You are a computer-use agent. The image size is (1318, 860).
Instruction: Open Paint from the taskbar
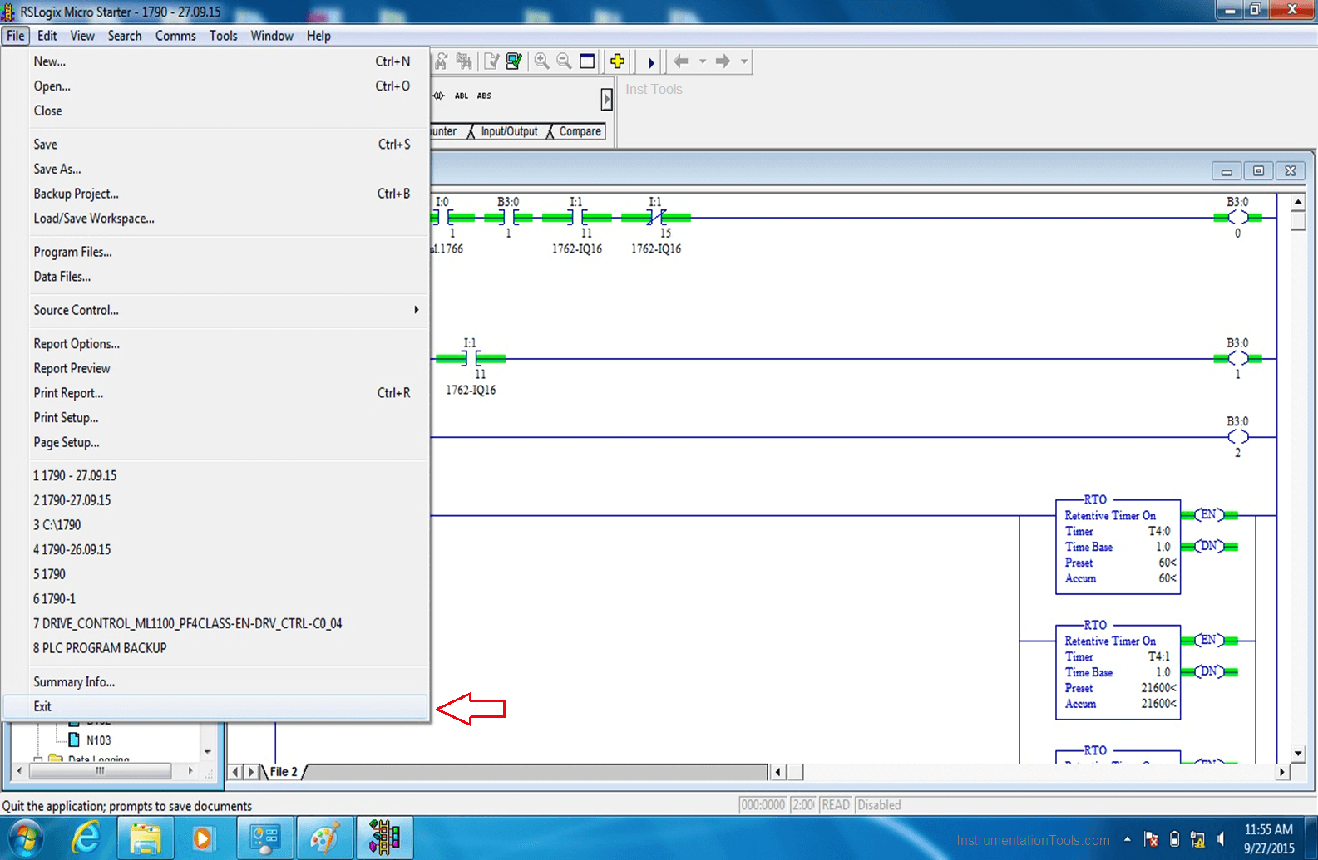[324, 838]
